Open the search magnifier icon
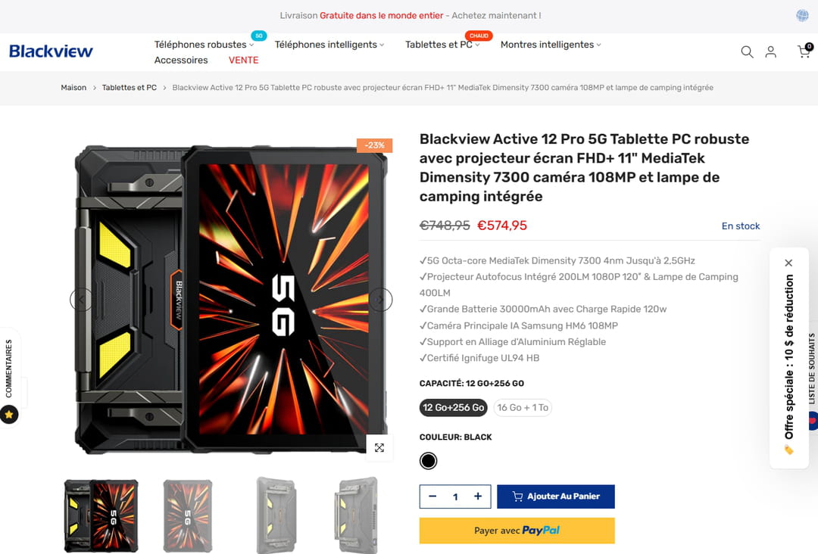Image resolution: width=818 pixels, height=554 pixels. pyautogui.click(x=747, y=51)
